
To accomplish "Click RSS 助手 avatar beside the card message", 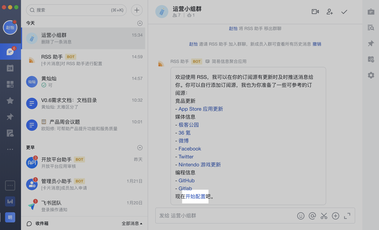I will click(x=161, y=63).
